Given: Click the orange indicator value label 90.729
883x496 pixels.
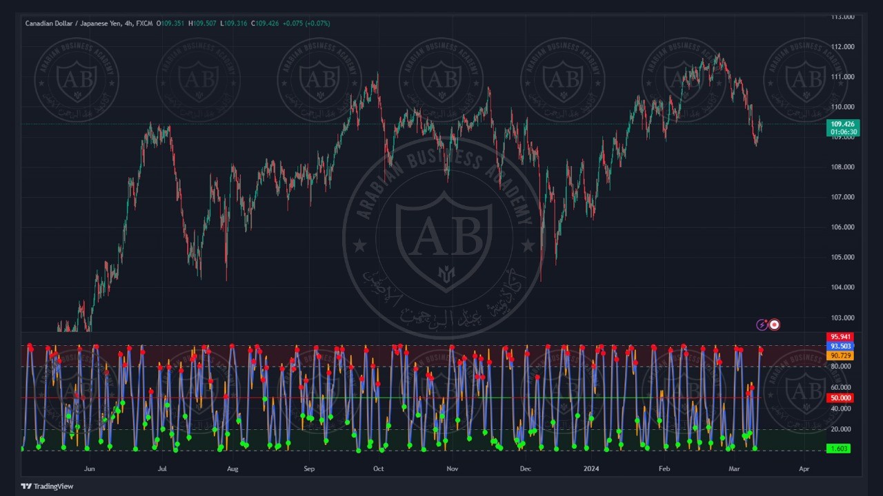Looking at the screenshot, I should click(840, 355).
